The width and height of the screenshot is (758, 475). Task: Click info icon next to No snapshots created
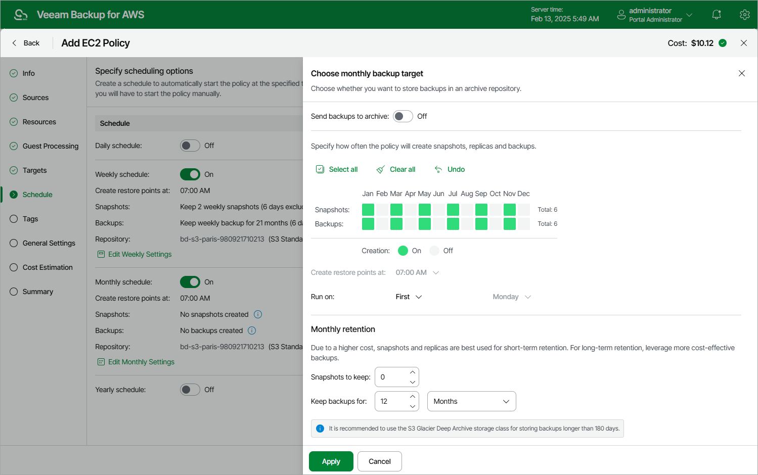[258, 314]
